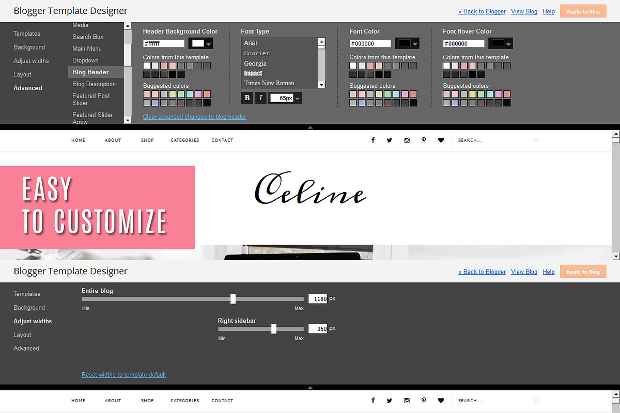Click Back to Blogger link in the Blog Header designer
Screen dimensions: 620x413
tap(482, 11)
